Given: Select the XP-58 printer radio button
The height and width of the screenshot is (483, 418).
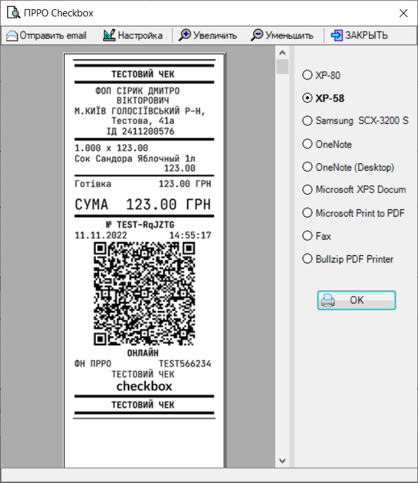Looking at the screenshot, I should (307, 98).
